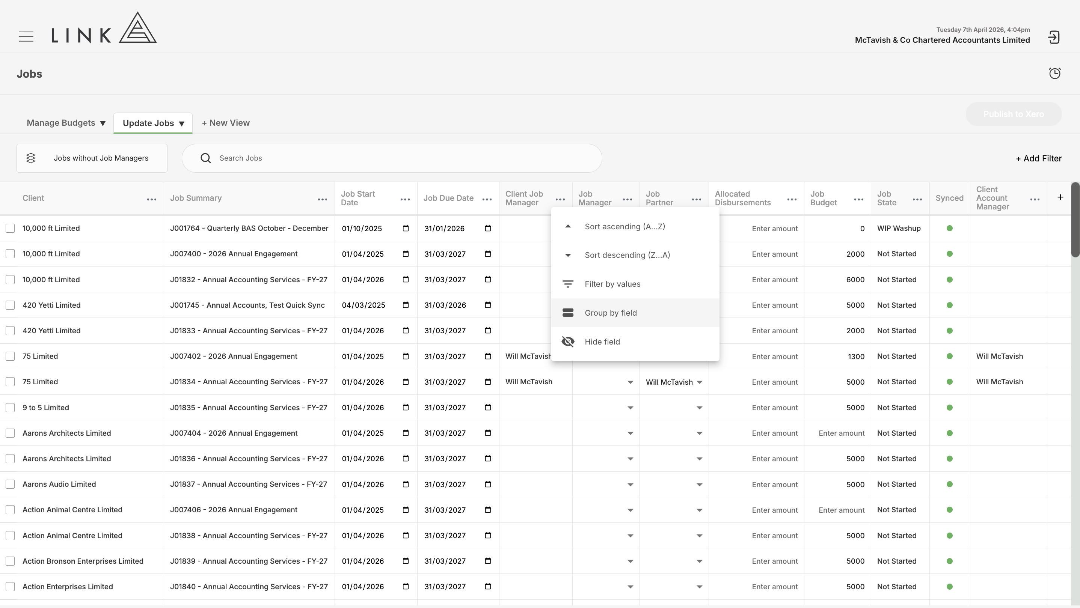1080x608 pixels.
Task: Open Client Account Manager column options
Action: tap(1035, 199)
